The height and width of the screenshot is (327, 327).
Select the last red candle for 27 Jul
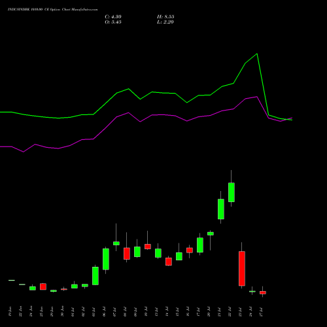tap(263, 292)
